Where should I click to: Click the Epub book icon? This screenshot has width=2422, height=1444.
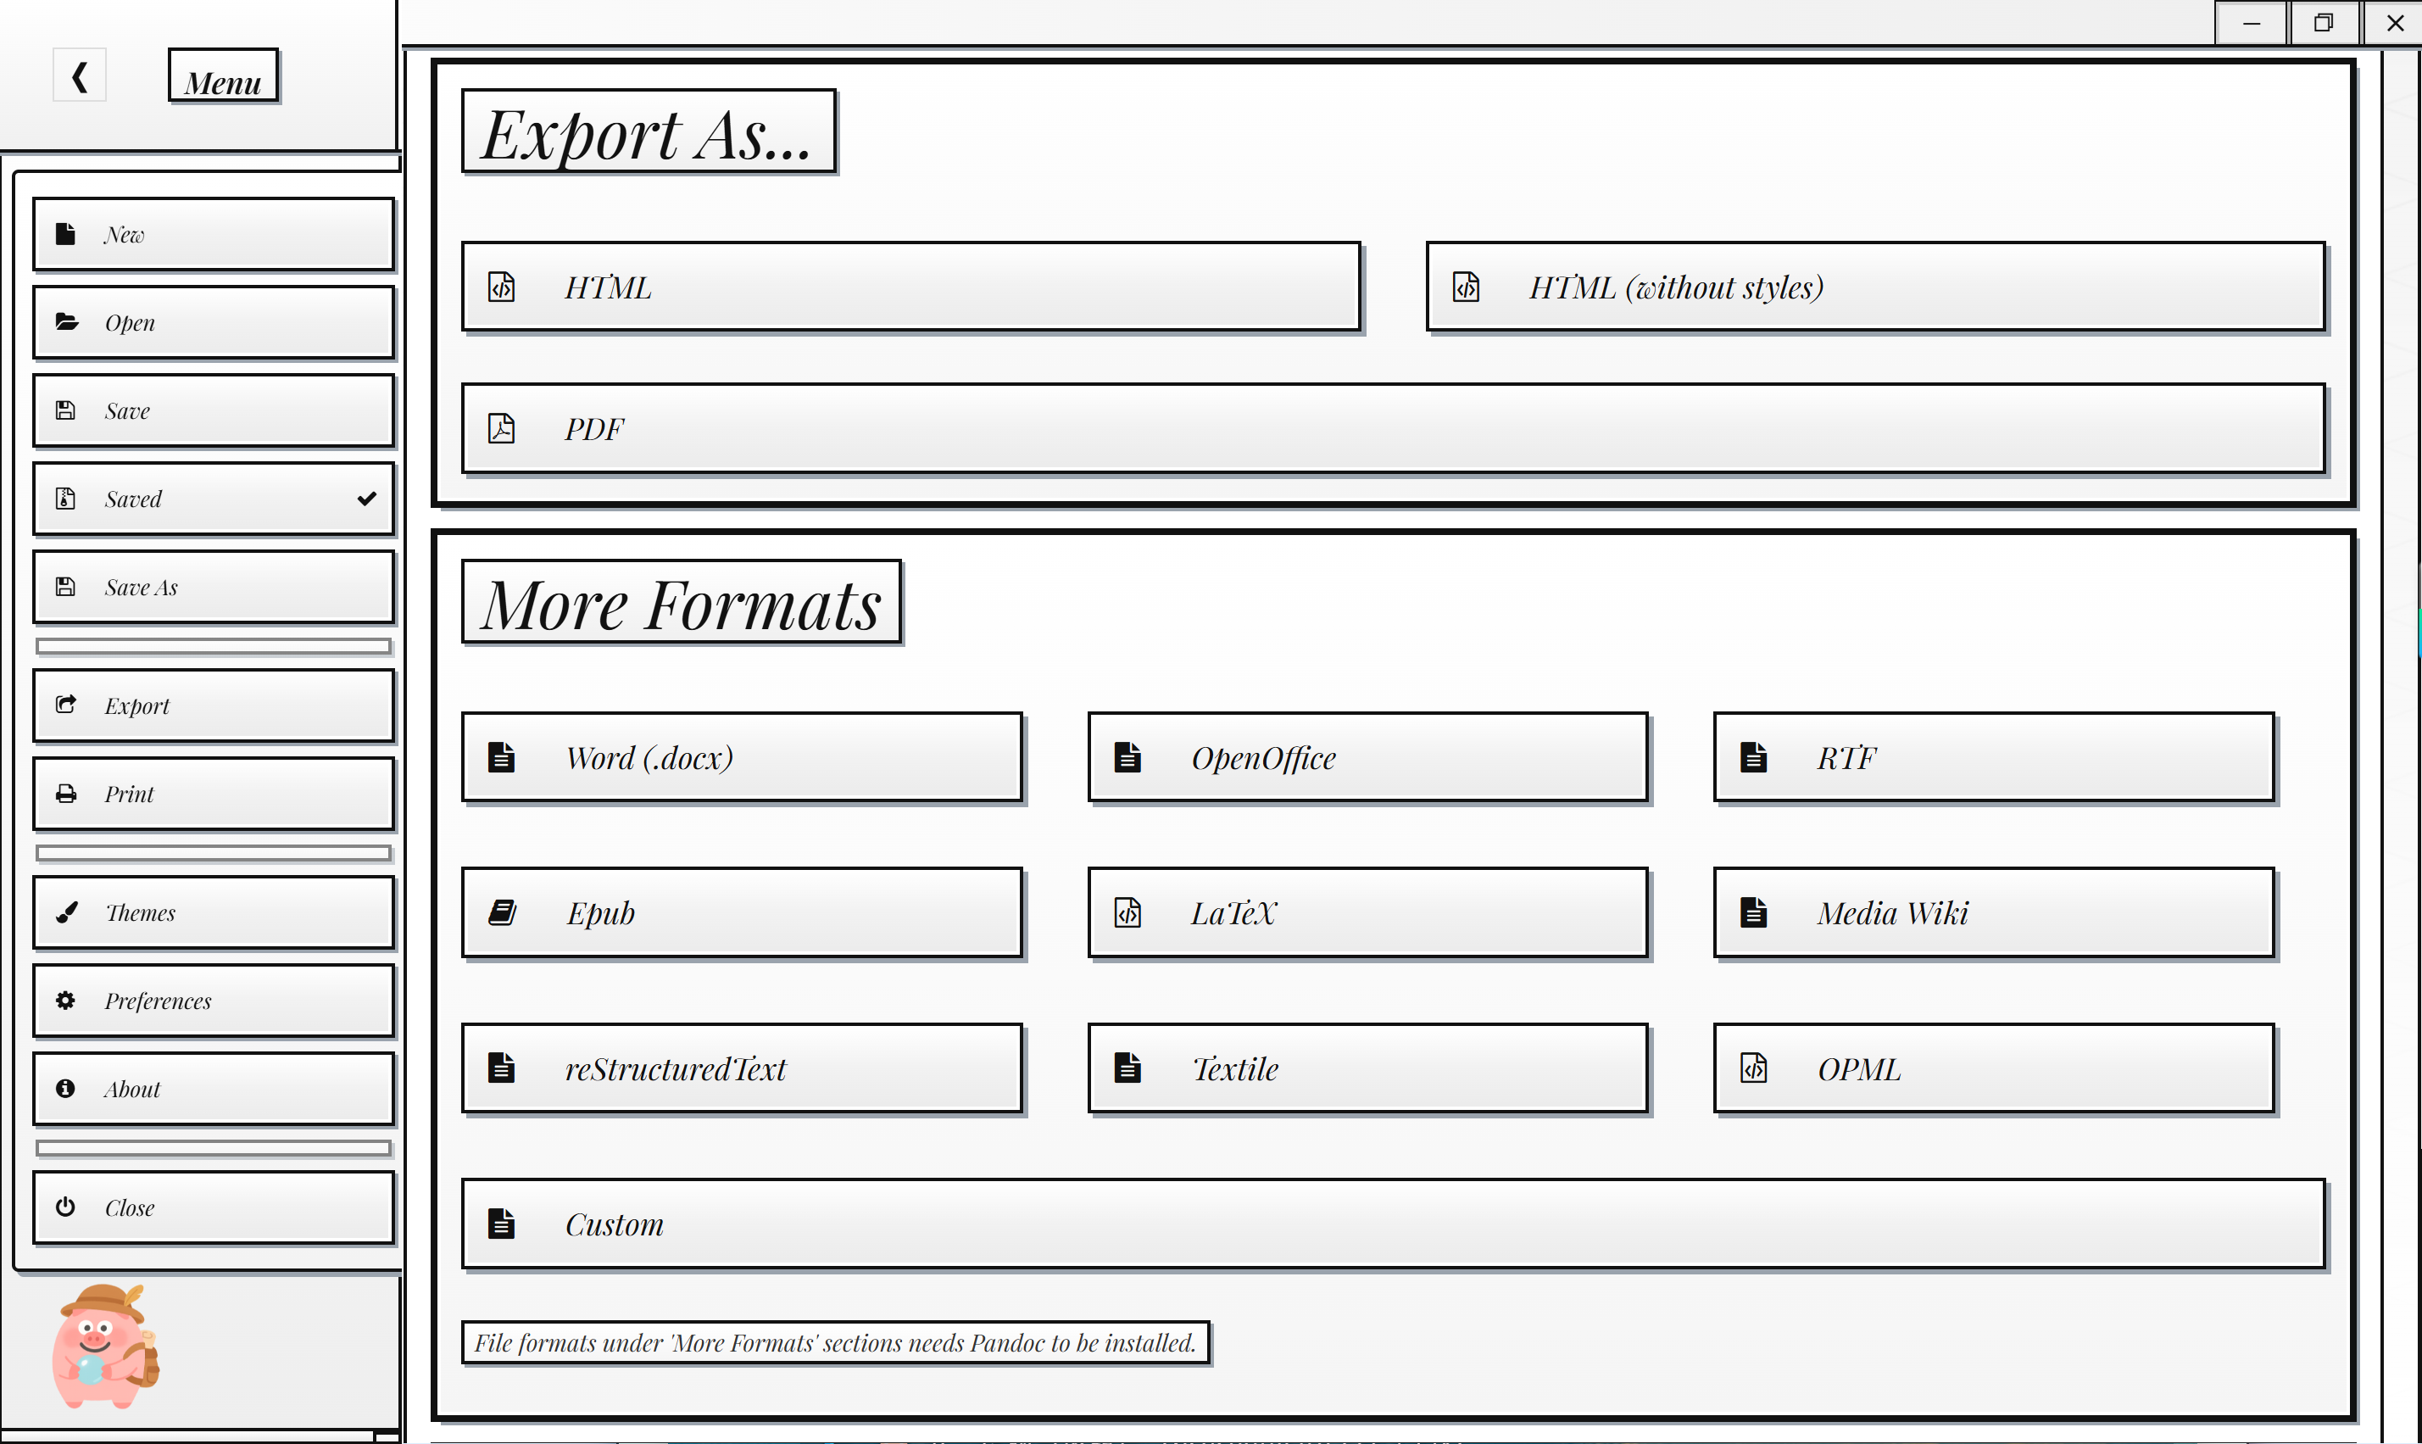point(502,912)
